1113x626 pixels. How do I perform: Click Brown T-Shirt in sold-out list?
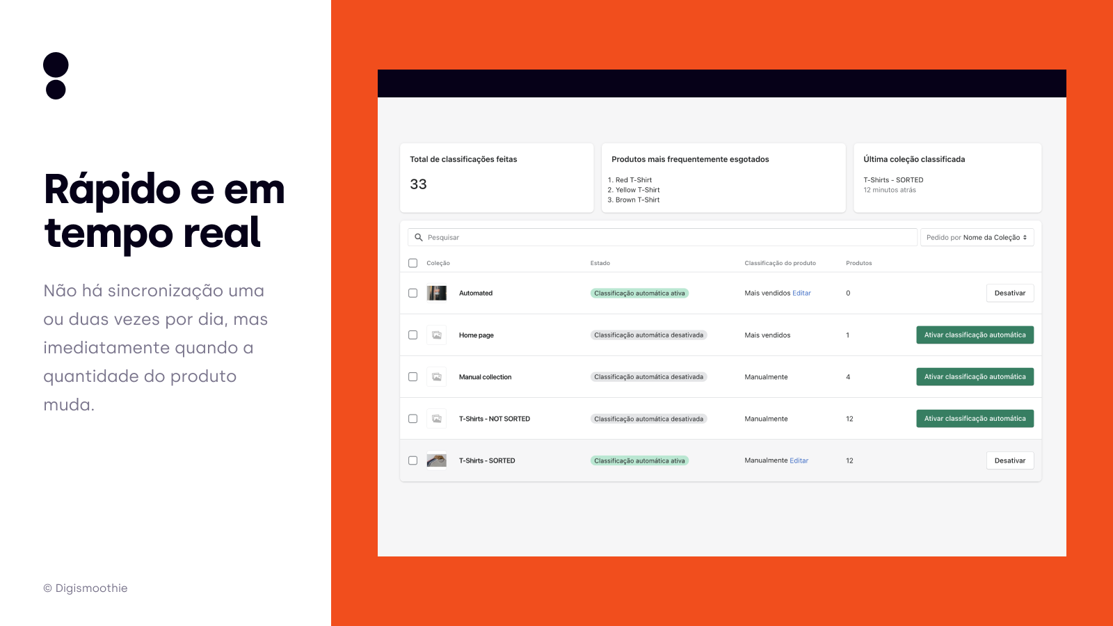click(637, 200)
